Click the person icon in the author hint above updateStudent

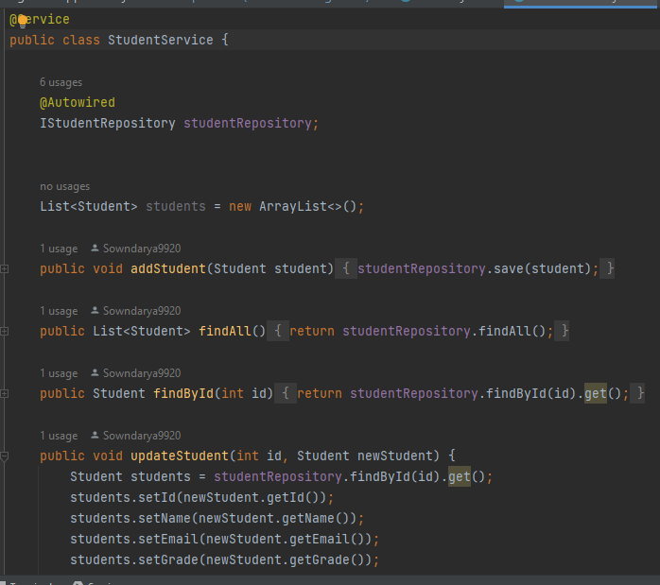[95, 436]
